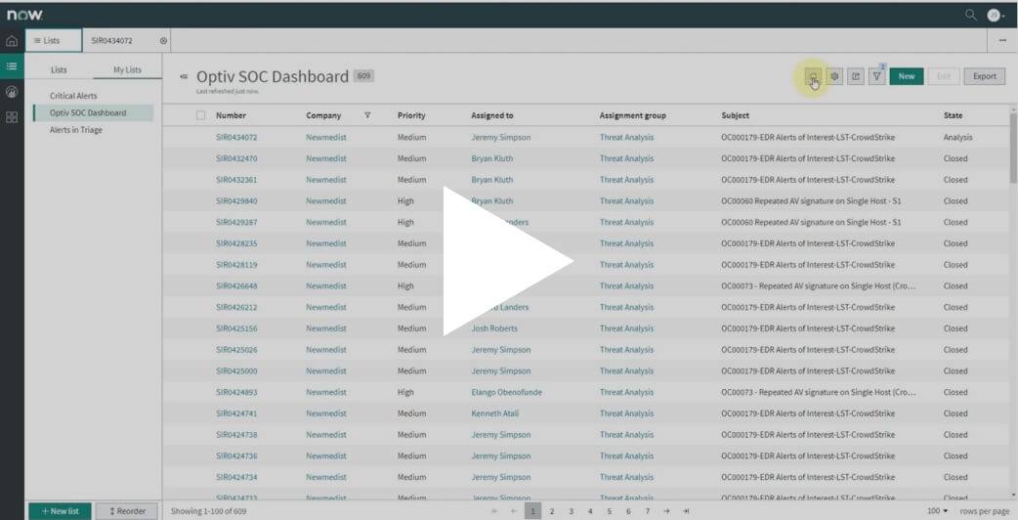Click the greyed-out Edit button
The image size is (1018, 520).
pos(944,76)
